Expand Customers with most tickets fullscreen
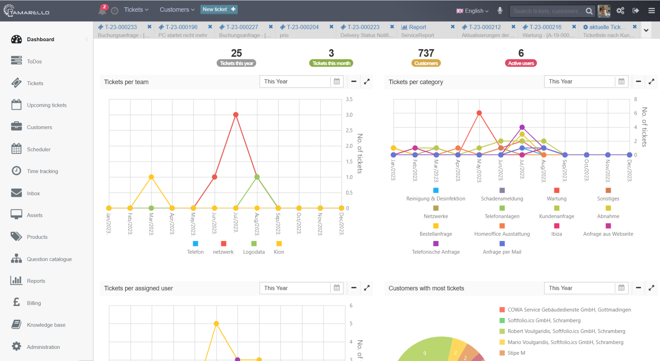This screenshot has height=361, width=660. 651,288
